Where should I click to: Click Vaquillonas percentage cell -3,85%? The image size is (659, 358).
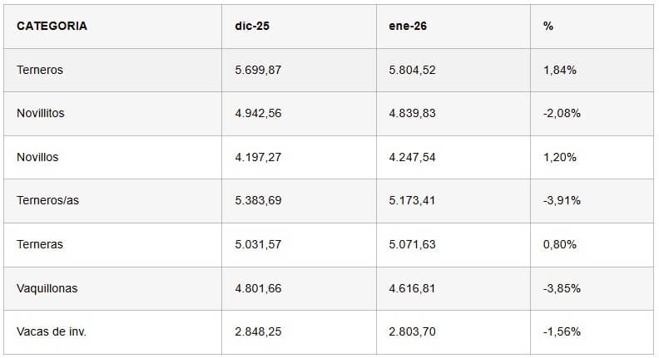[x=562, y=288]
